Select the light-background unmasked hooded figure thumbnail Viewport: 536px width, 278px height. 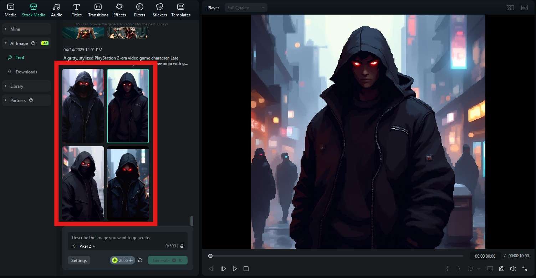[83, 106]
